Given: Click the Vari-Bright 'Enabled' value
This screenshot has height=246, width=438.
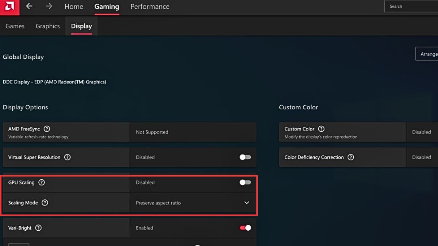Looking at the screenshot, I should click(x=145, y=228).
